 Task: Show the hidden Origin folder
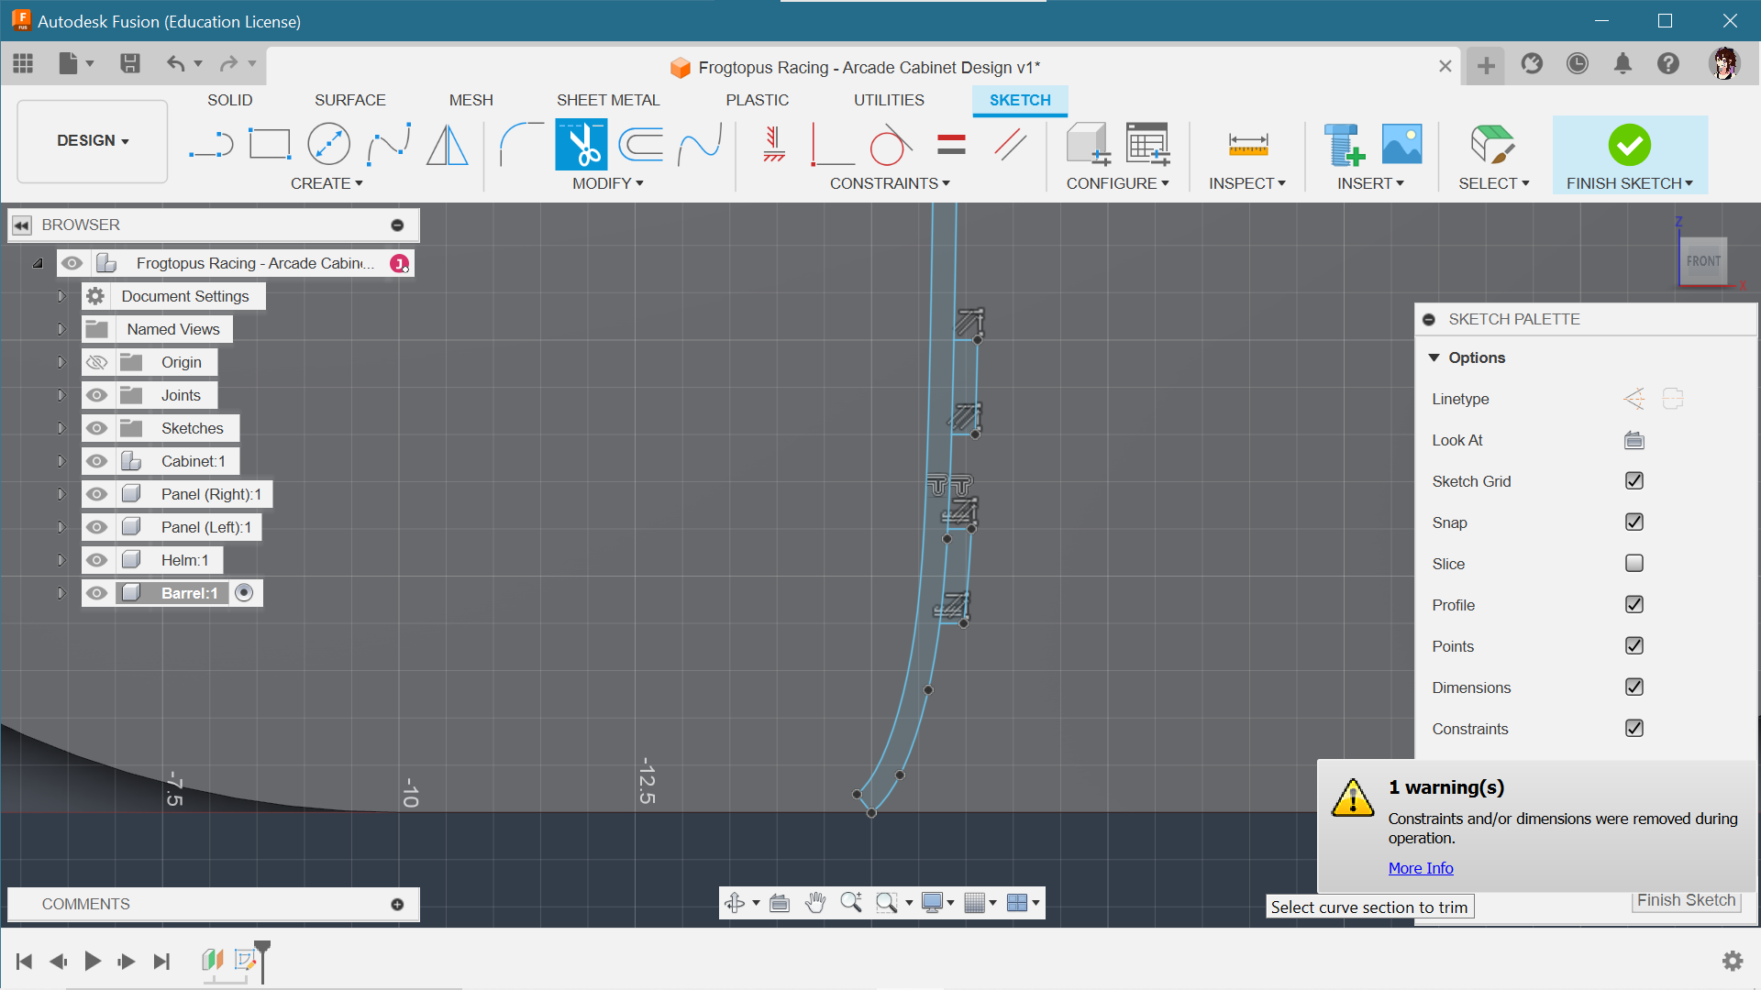tap(96, 362)
